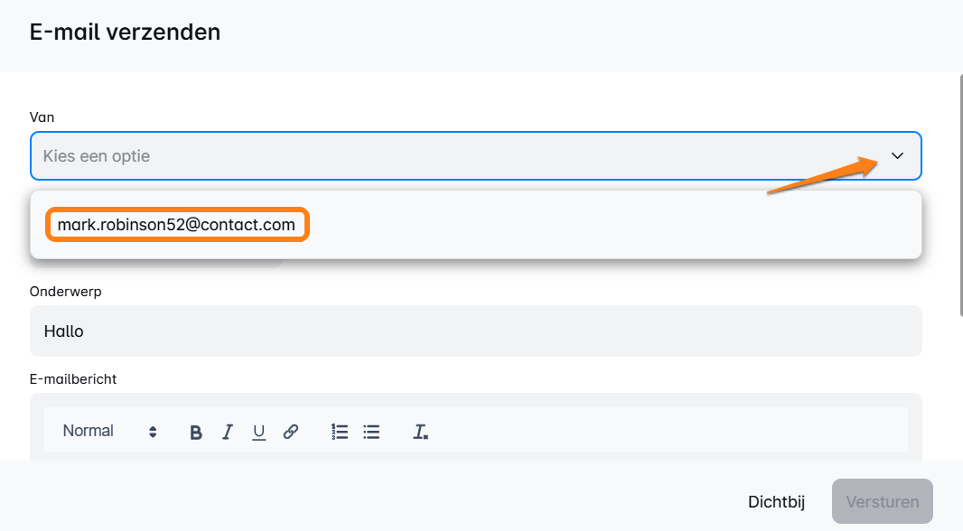The width and height of the screenshot is (963, 531).
Task: Start a numbered list
Action: pos(340,432)
